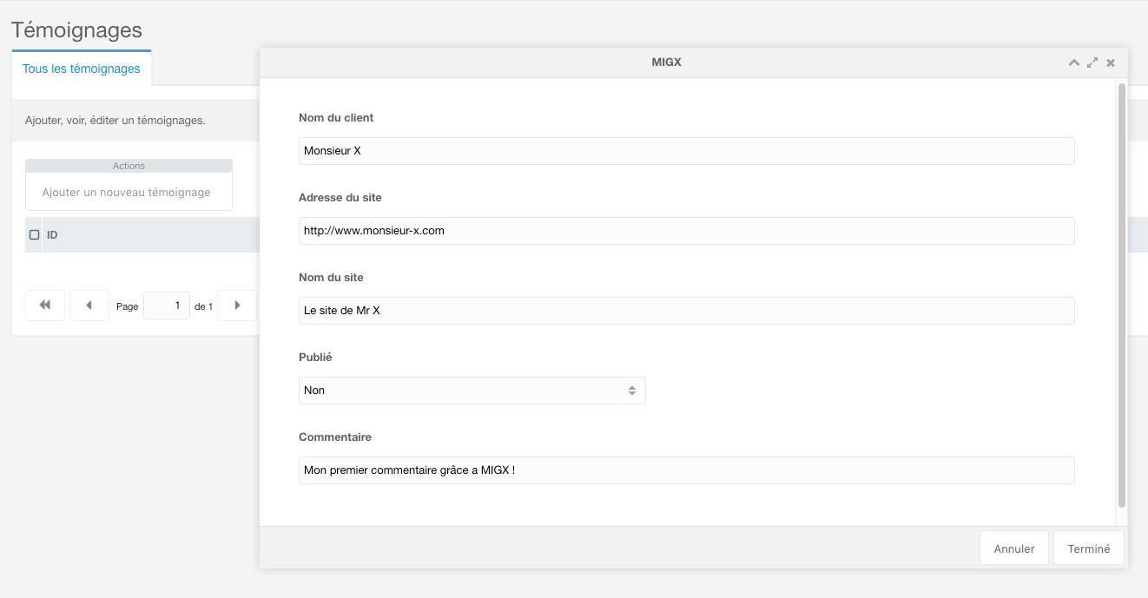The image size is (1148, 598).
Task: Tick the select-all checkbox beside the ID column
Action: pyautogui.click(x=35, y=235)
